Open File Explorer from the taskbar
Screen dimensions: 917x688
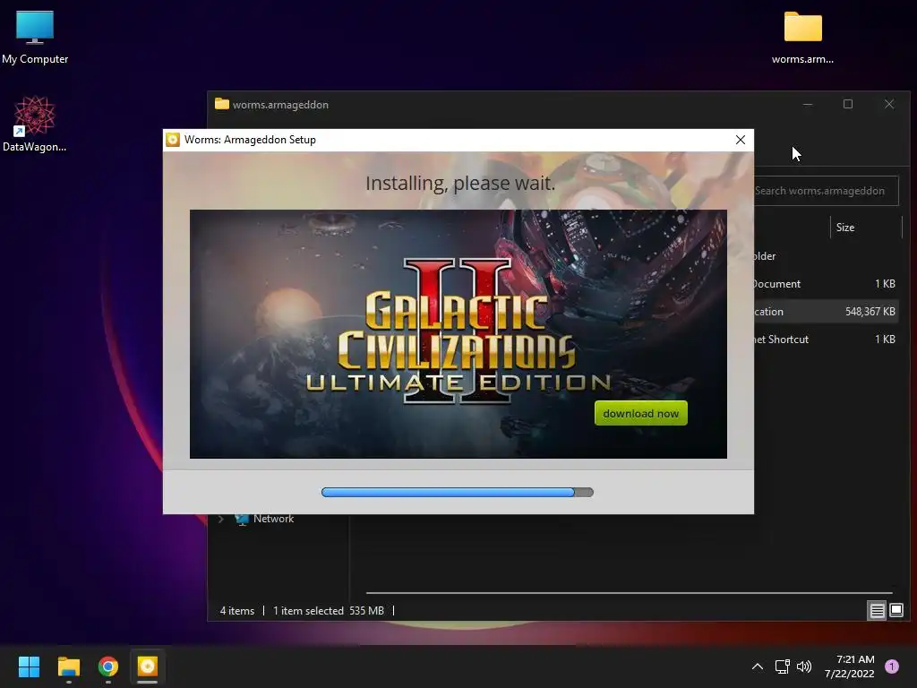click(x=68, y=666)
